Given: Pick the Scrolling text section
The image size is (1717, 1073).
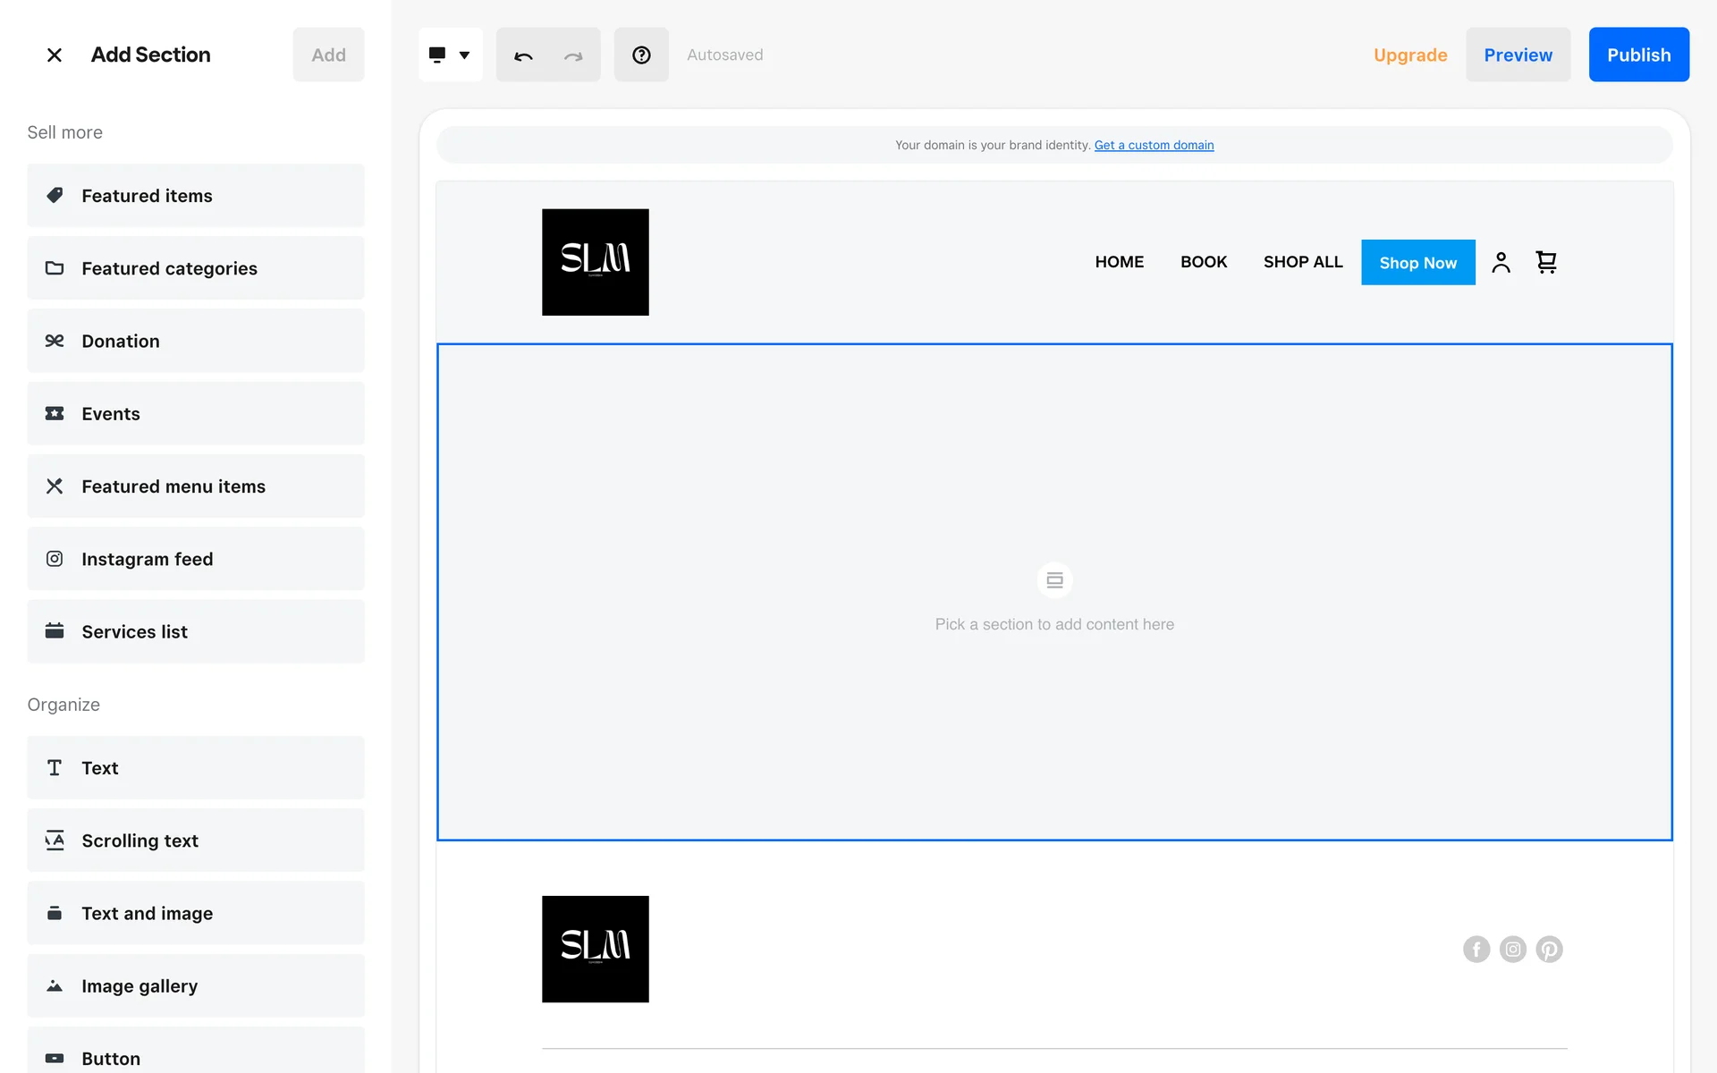Looking at the screenshot, I should (x=196, y=841).
